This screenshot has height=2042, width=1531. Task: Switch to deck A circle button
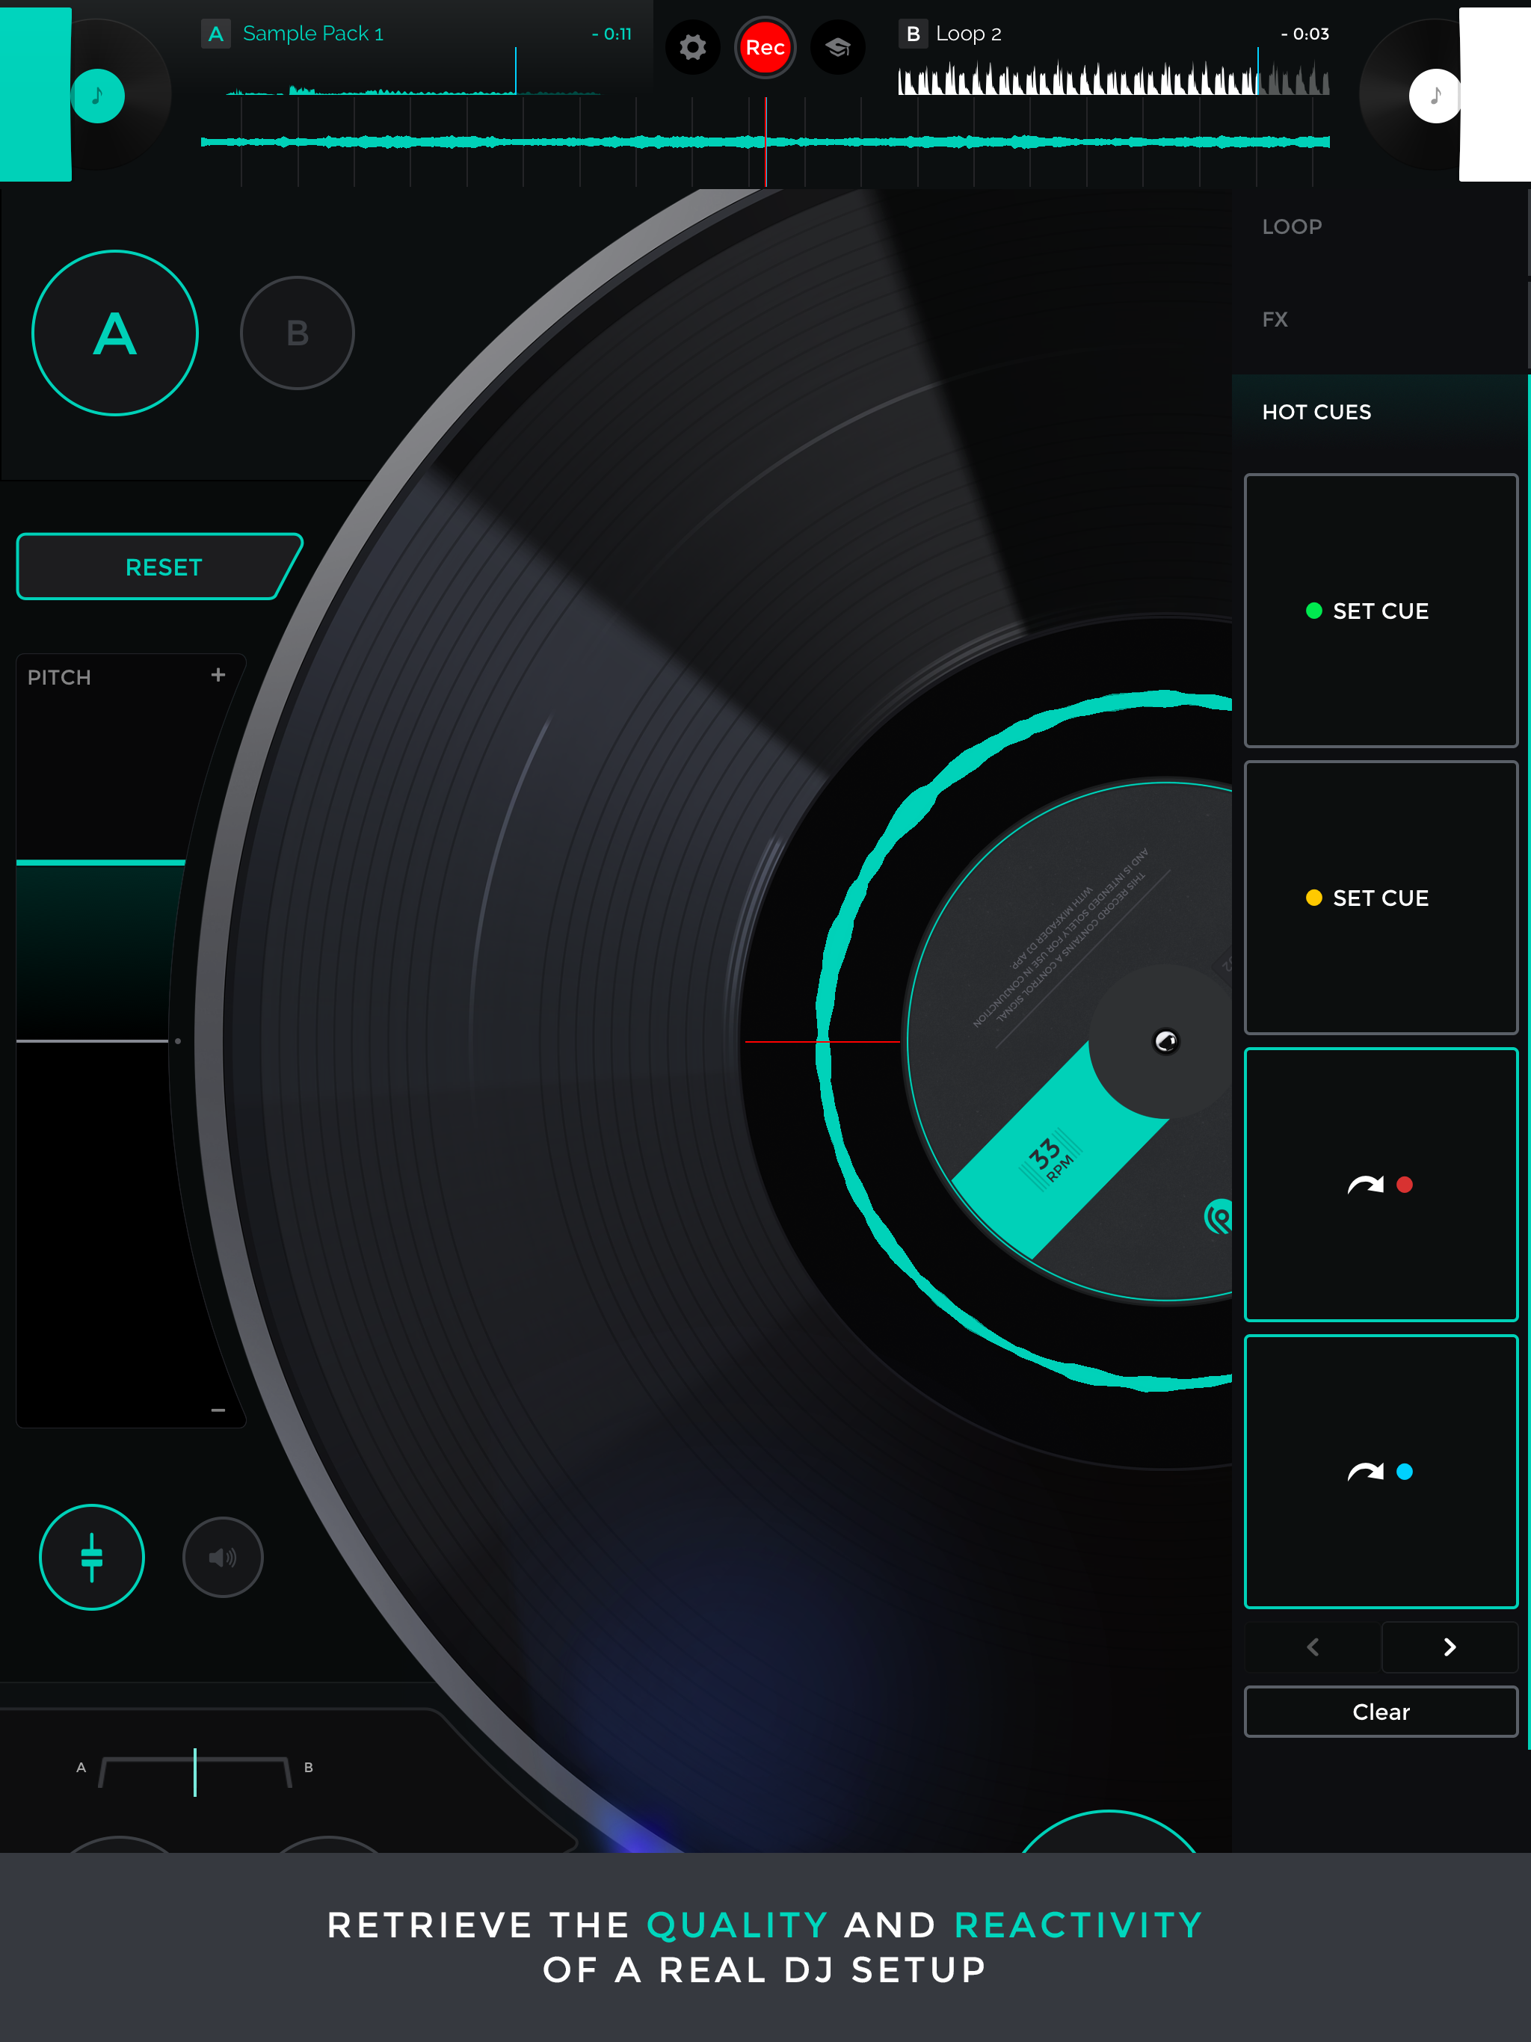pos(115,333)
